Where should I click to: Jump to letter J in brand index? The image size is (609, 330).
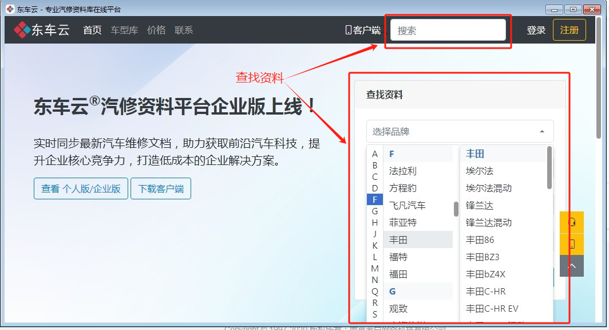click(375, 234)
